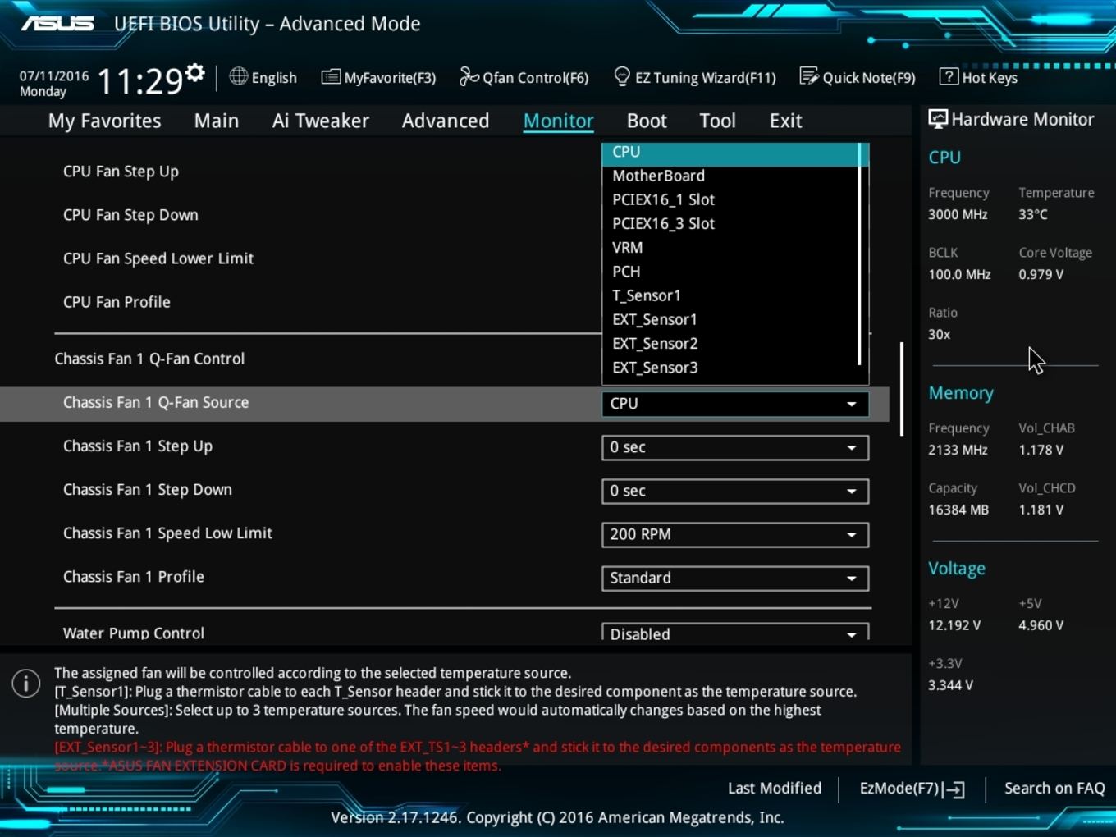Choose CPU in the source dropdown list

point(730,153)
